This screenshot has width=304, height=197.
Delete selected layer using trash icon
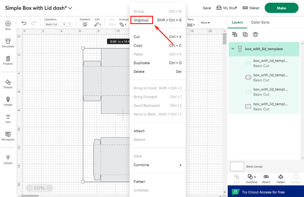[255, 34]
